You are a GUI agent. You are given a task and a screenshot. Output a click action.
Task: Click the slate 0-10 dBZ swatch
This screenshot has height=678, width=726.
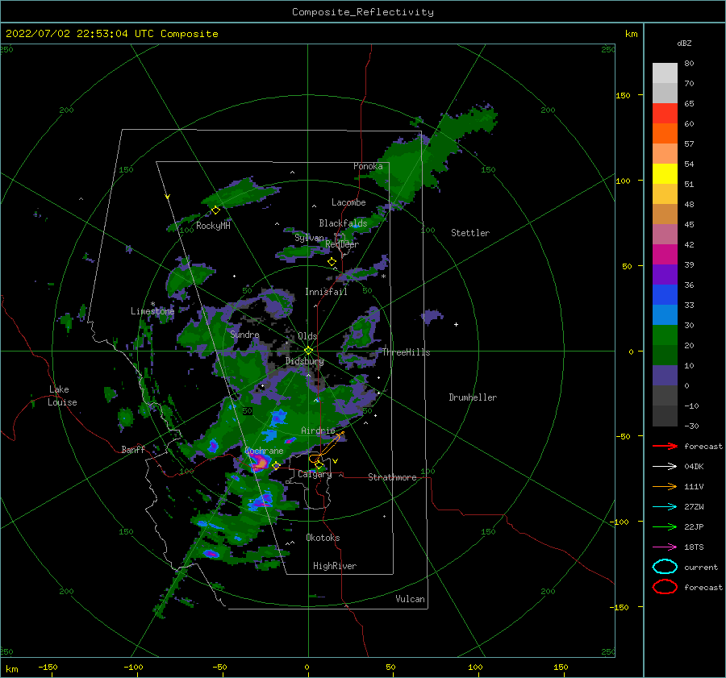click(665, 376)
